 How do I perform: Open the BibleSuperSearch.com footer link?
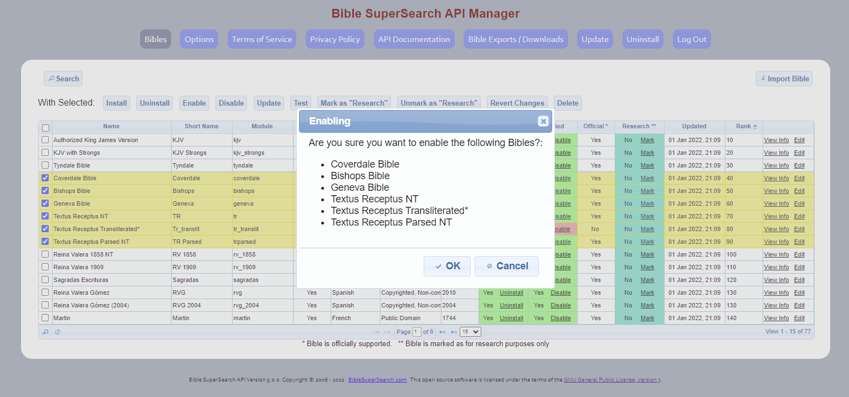point(378,380)
